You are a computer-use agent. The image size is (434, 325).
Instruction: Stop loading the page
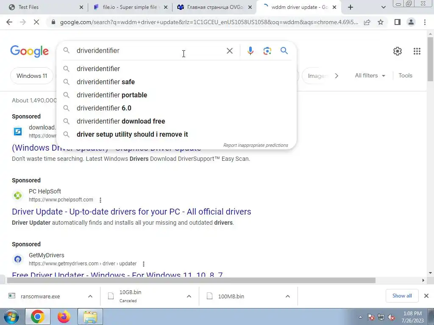pyautogui.click(x=36, y=22)
